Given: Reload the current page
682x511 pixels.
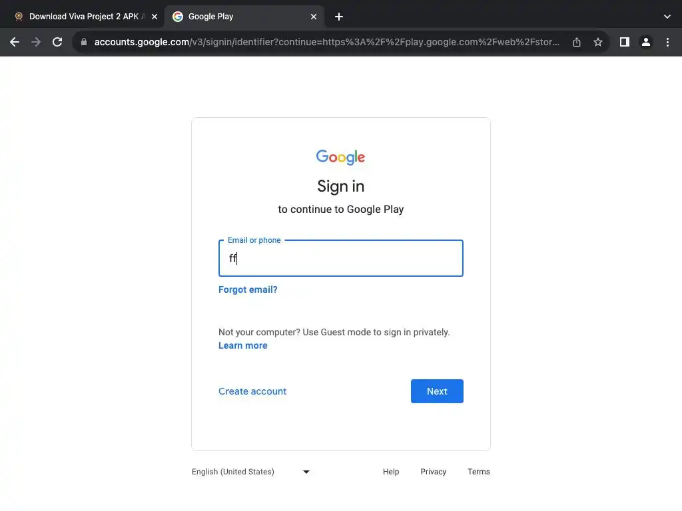Looking at the screenshot, I should pyautogui.click(x=57, y=42).
